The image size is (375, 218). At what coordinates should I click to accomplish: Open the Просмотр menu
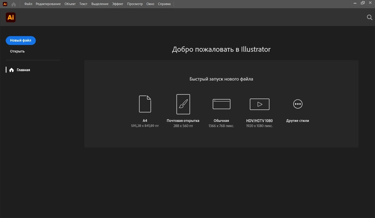coord(135,4)
